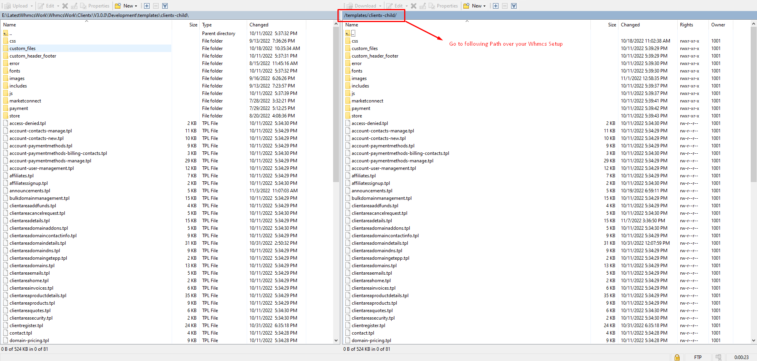
Task: Select clientareahome.tpl in the remote panel
Action: pos(371,281)
